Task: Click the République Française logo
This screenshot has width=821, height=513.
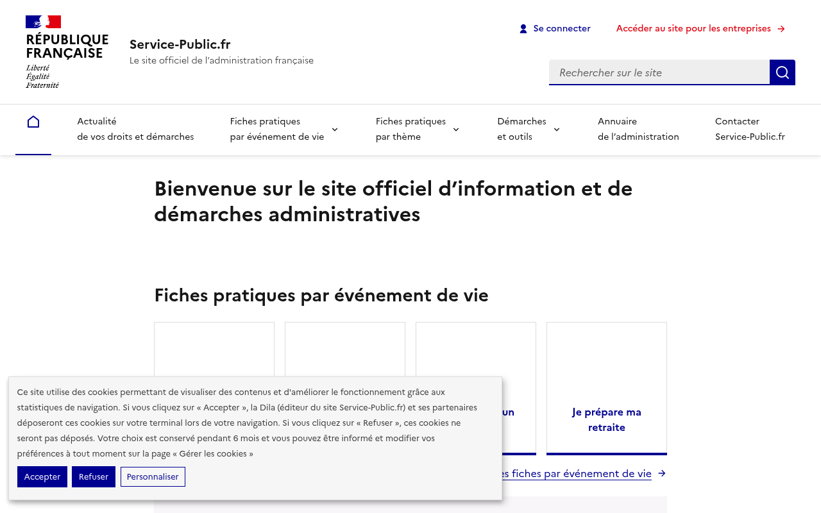Action: (x=67, y=52)
